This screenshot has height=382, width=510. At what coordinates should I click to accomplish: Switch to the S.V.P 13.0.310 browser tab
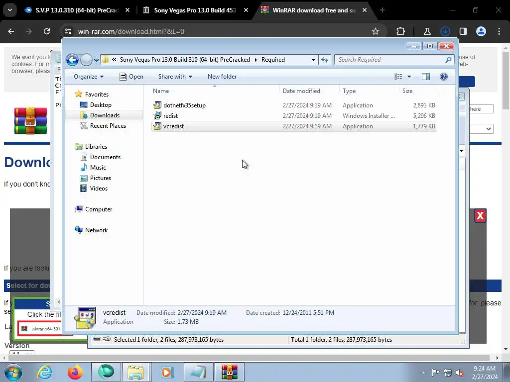click(77, 10)
